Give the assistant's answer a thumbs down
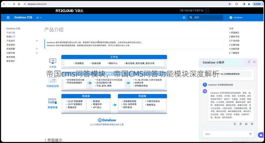 point(252,124)
